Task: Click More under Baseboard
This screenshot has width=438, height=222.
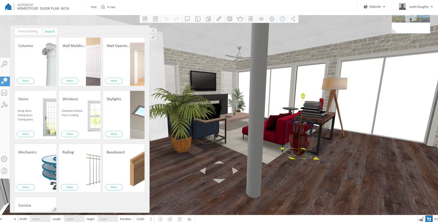Action: (x=114, y=187)
